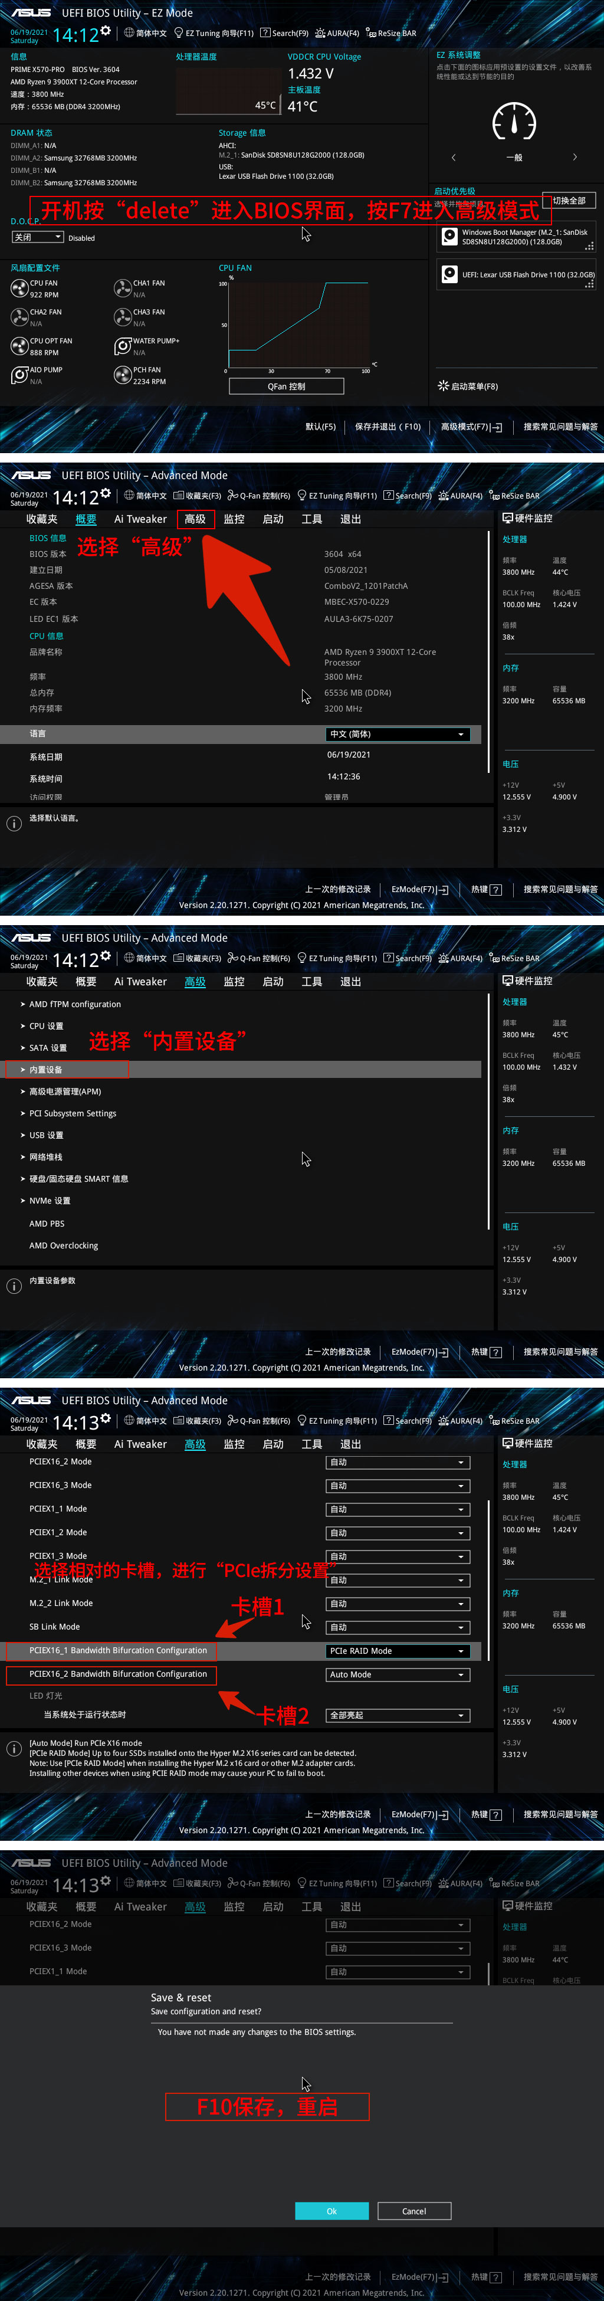Open language globe icon in EZ Mode header
This screenshot has height=2301, width=604.
(129, 33)
